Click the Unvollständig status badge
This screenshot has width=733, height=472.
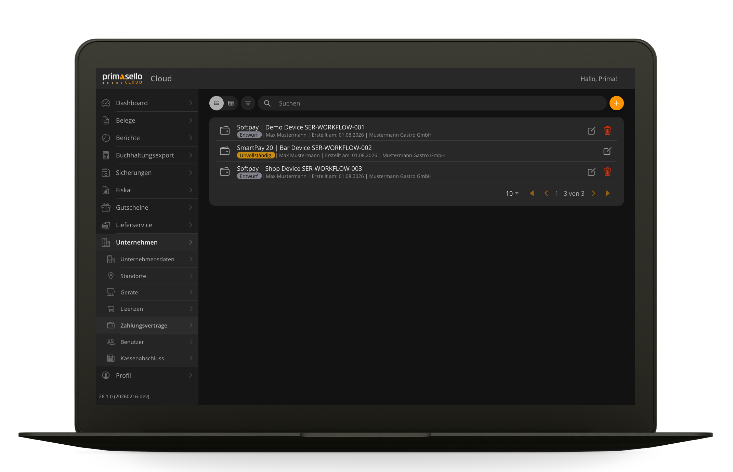click(256, 155)
